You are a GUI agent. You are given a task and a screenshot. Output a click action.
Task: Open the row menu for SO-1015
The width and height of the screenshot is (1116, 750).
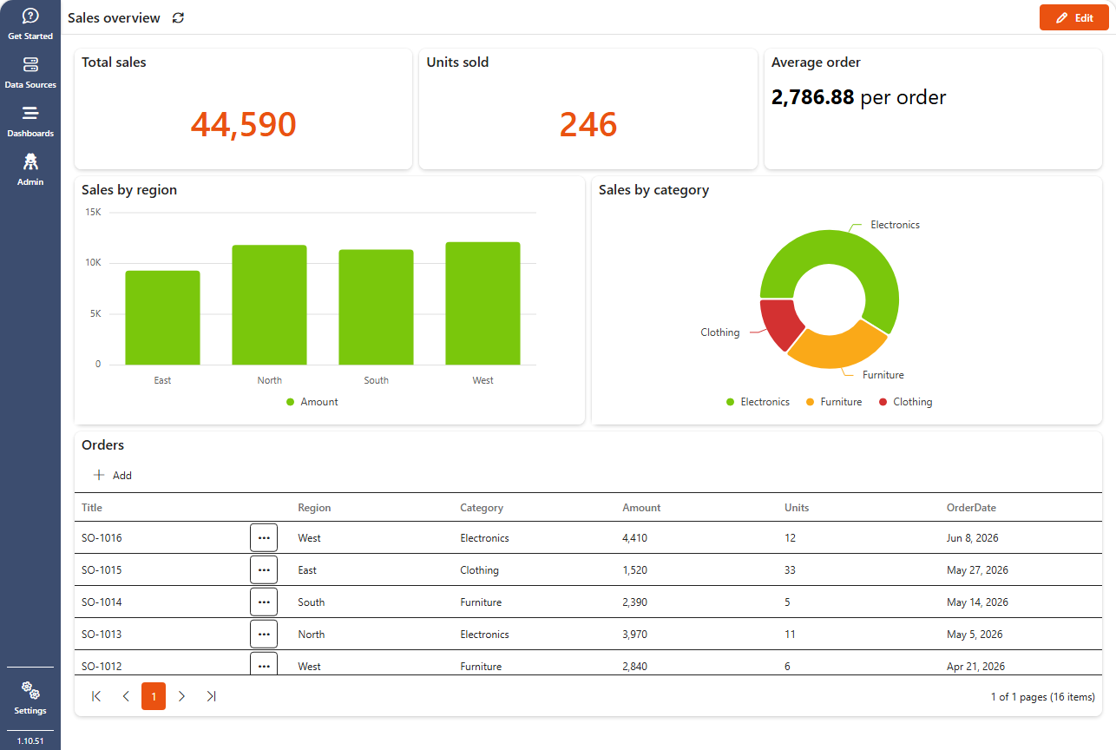264,569
